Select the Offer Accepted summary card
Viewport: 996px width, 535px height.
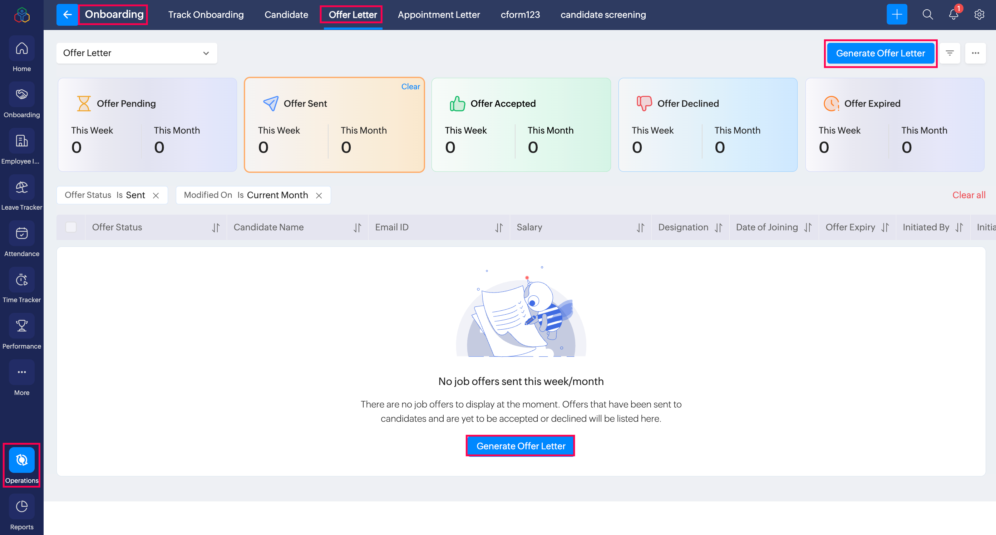click(521, 124)
